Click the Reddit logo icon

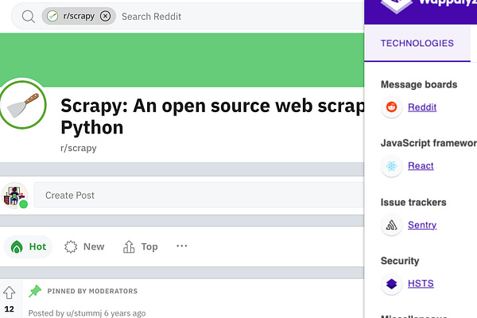(x=391, y=107)
